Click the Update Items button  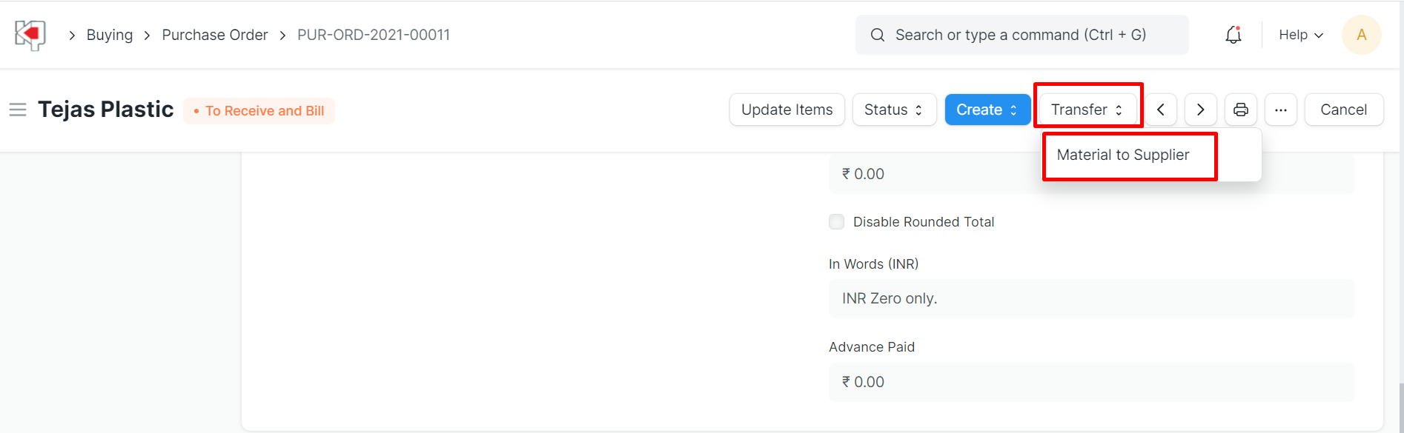coord(787,110)
